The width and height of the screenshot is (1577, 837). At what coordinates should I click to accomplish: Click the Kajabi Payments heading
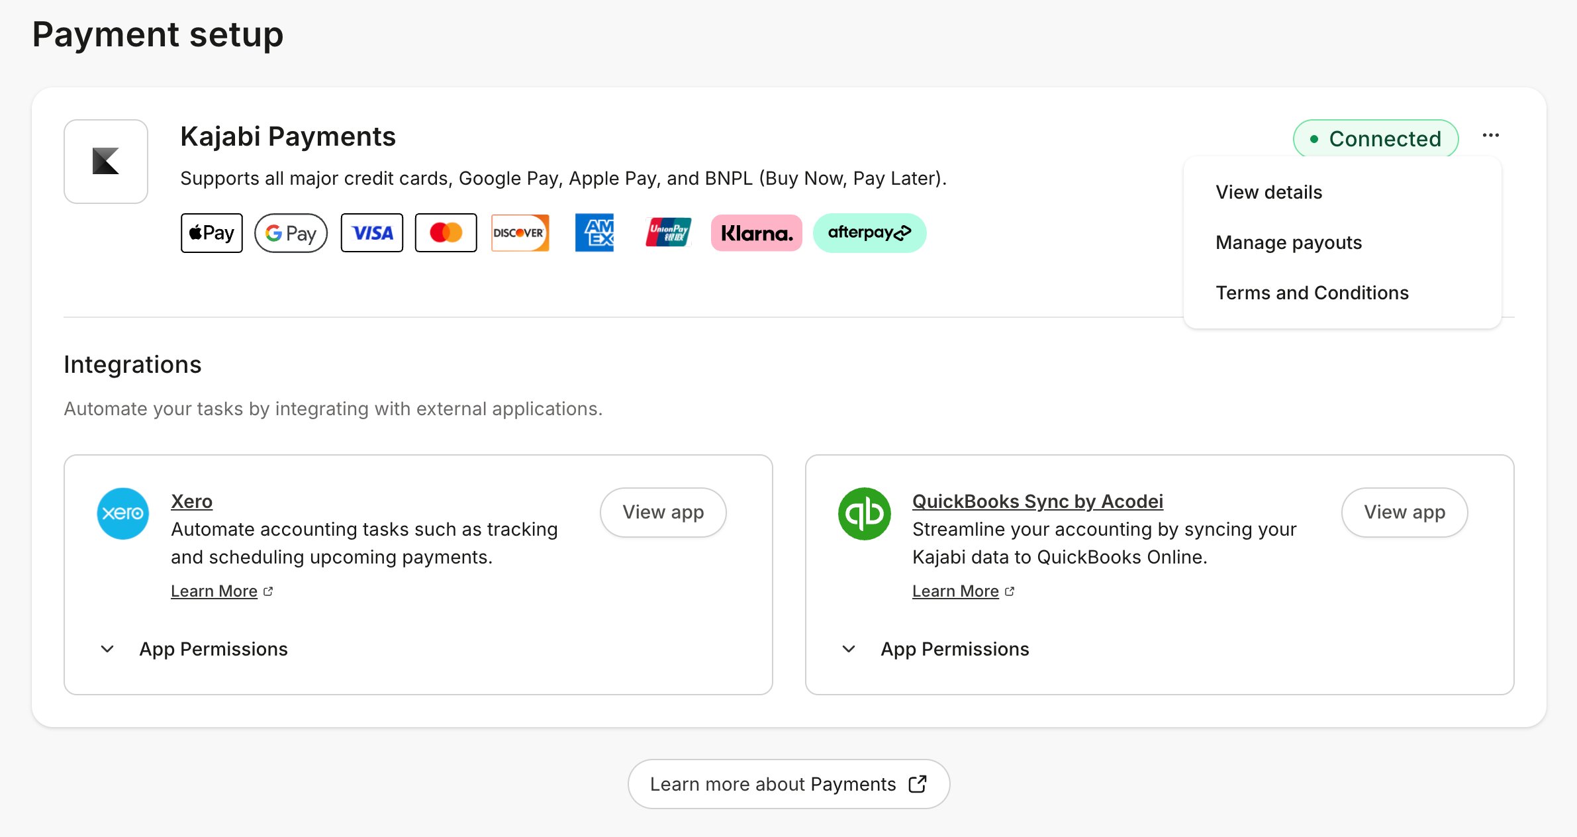[288, 136]
